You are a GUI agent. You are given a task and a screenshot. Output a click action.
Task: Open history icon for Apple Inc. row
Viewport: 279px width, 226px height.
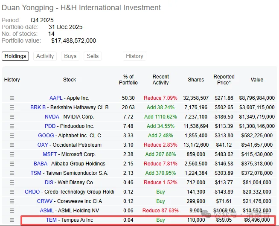click(x=12, y=98)
